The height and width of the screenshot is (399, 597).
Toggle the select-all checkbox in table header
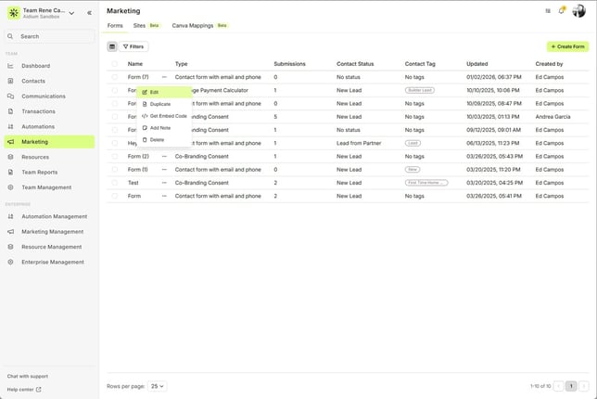pyautogui.click(x=115, y=64)
